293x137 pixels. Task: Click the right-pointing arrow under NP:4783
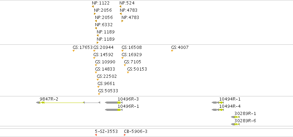click(122, 21)
